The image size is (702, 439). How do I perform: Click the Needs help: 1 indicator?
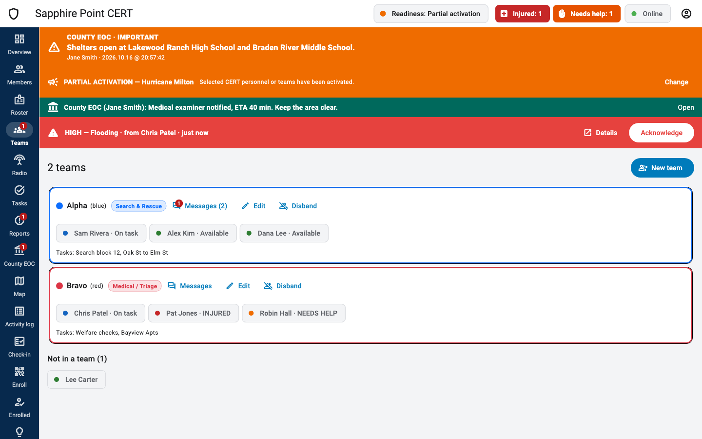pos(586,14)
